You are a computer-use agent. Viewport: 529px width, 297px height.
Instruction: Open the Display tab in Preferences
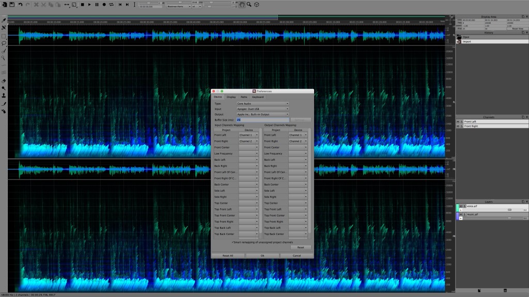231,97
